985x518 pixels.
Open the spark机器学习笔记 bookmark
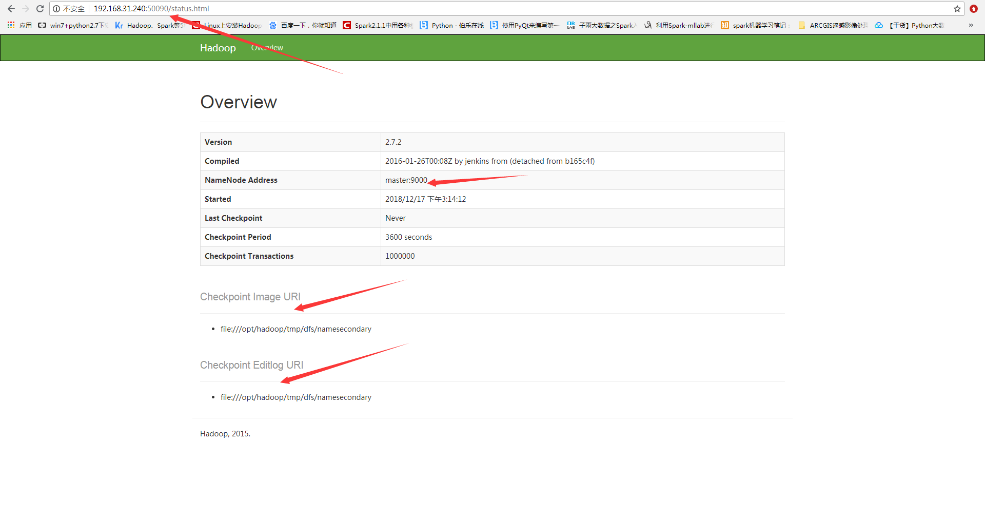point(756,25)
